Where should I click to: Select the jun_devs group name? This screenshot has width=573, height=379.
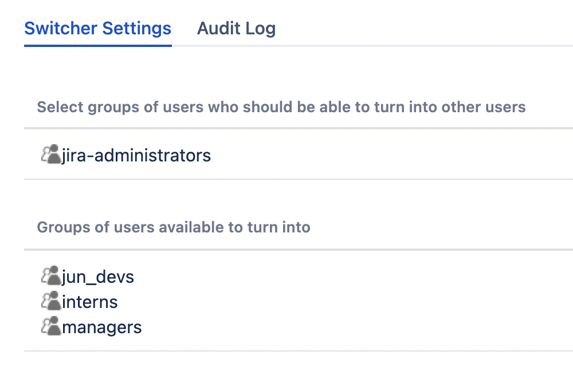coord(98,277)
